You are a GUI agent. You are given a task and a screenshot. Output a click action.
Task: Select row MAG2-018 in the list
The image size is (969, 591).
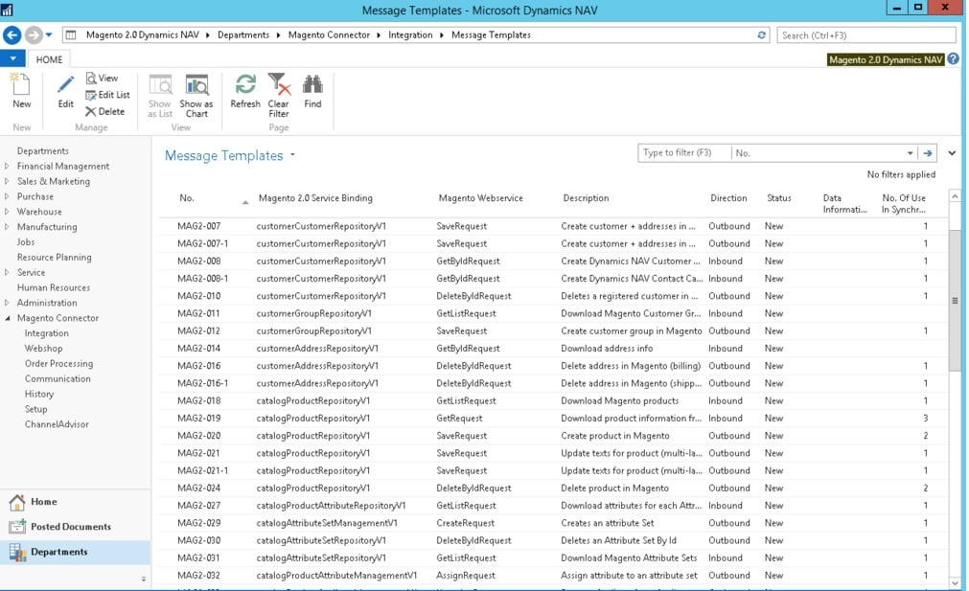[x=552, y=400]
